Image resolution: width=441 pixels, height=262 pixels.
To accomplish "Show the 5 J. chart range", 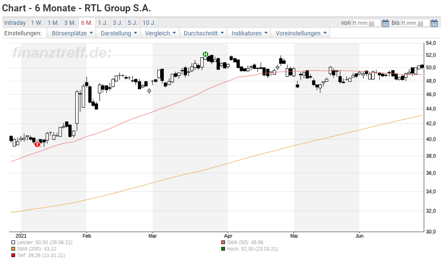I will point(133,23).
